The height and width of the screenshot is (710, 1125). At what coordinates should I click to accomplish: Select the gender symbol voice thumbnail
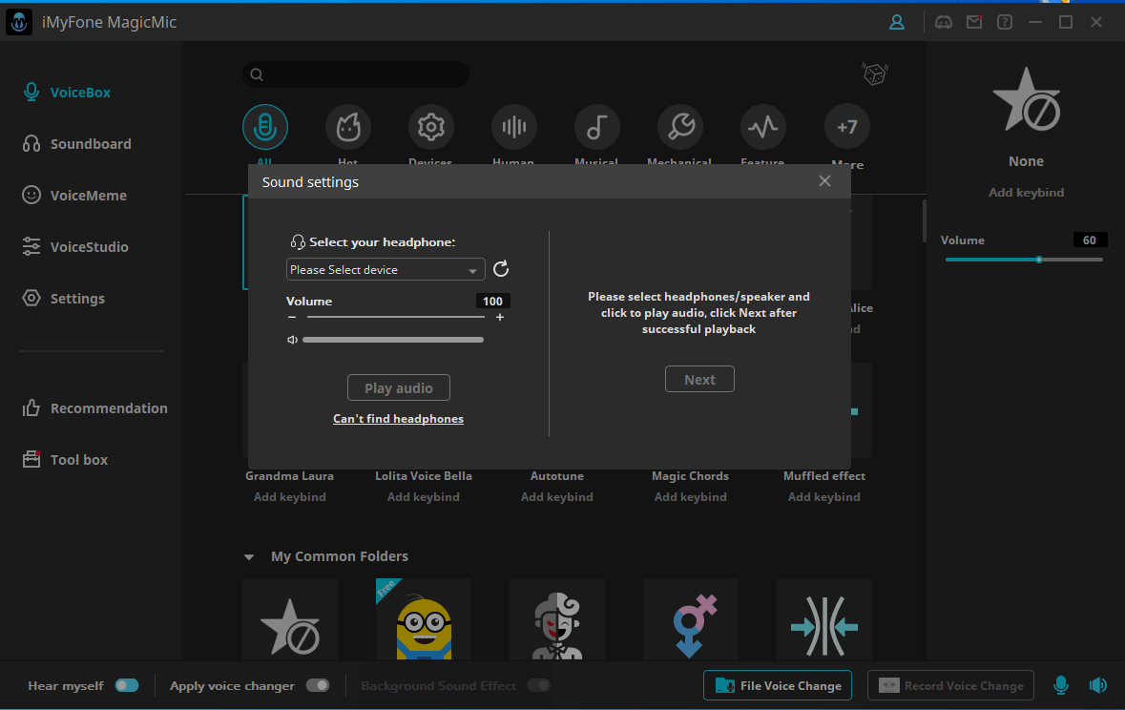(690, 619)
